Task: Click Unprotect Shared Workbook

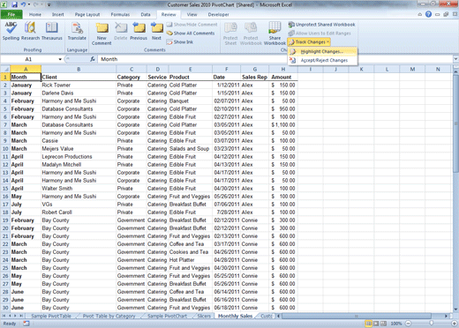Action: tap(321, 25)
